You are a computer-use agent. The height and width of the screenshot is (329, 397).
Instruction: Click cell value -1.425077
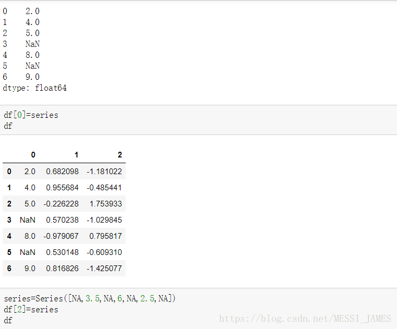[x=104, y=269]
